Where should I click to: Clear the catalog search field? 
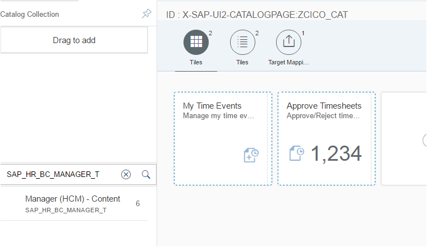pyautogui.click(x=126, y=174)
